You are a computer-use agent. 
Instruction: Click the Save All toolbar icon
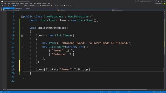[15, 6]
